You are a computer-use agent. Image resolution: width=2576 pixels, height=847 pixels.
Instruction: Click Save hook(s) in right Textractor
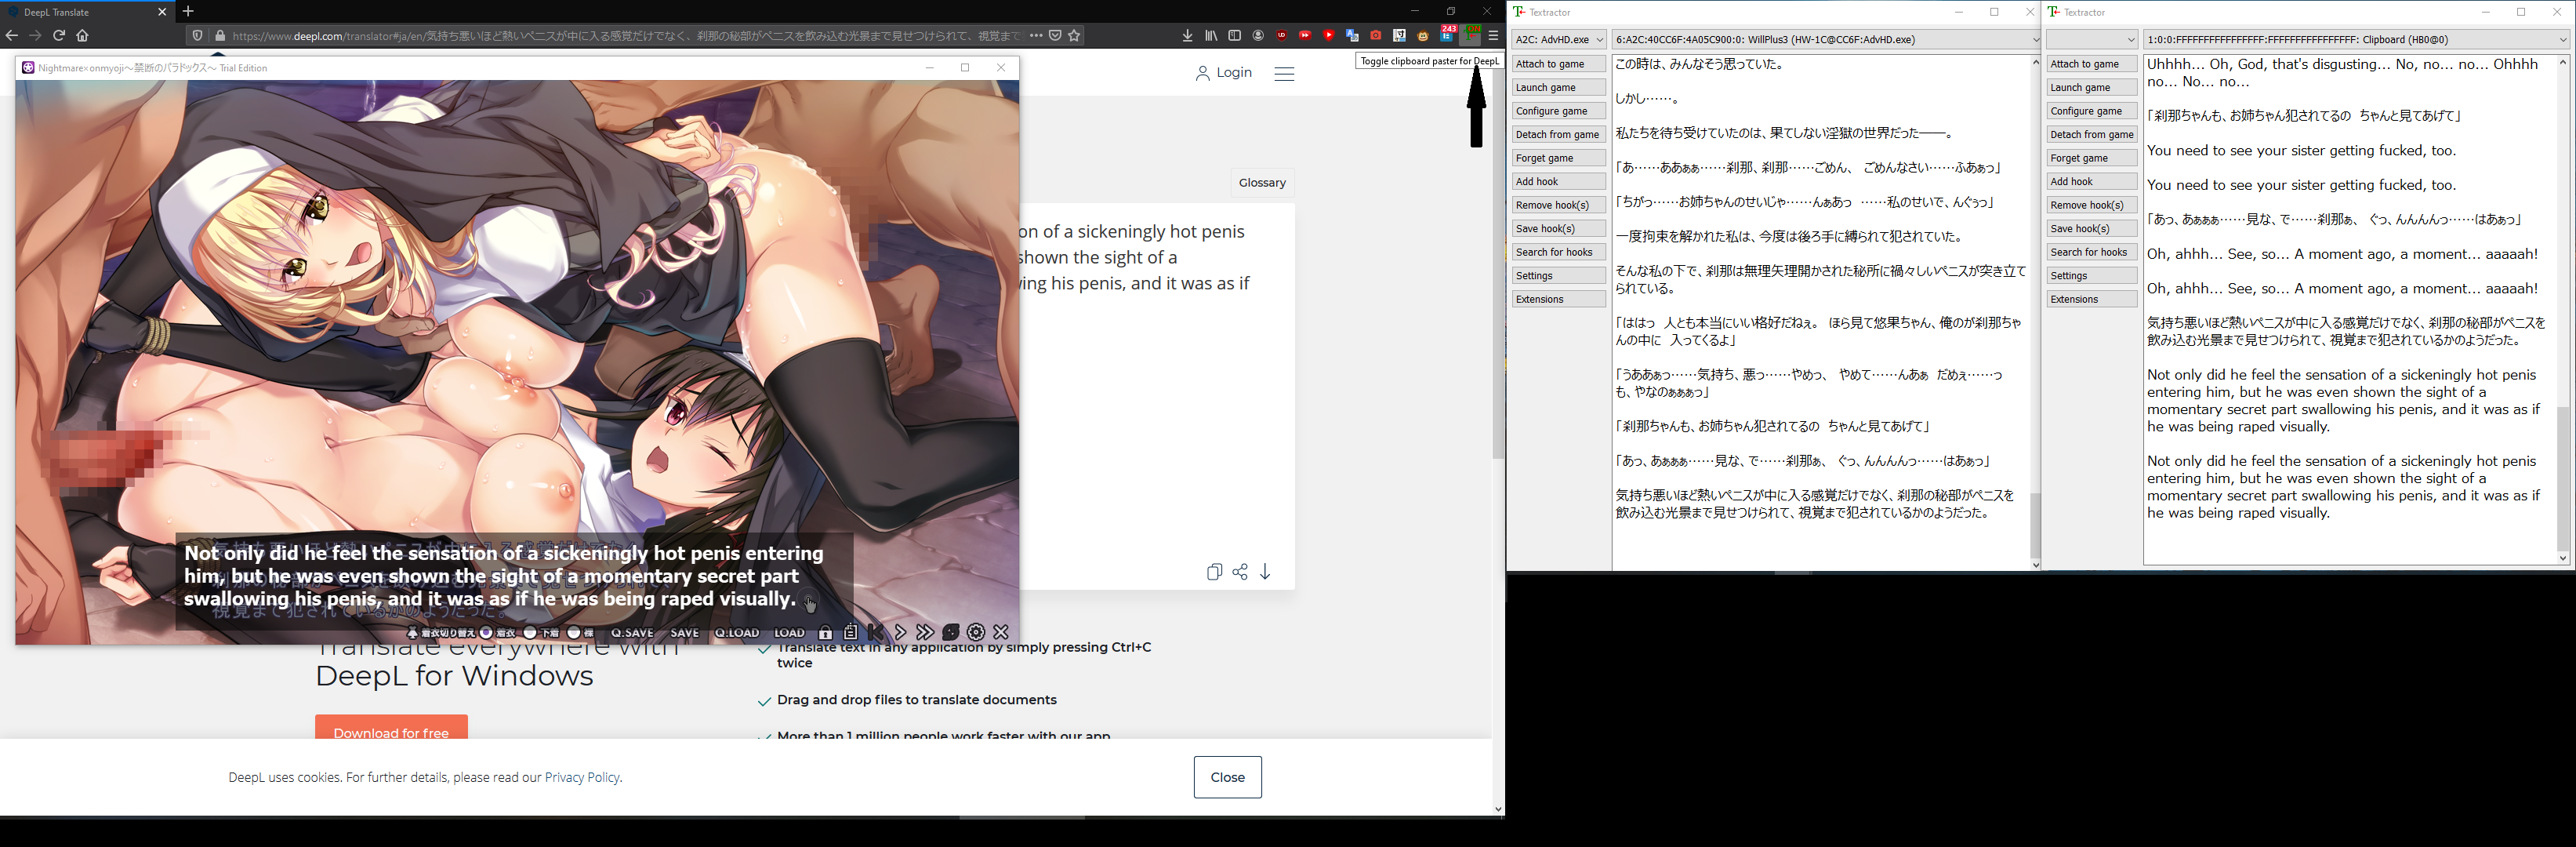tap(2091, 229)
